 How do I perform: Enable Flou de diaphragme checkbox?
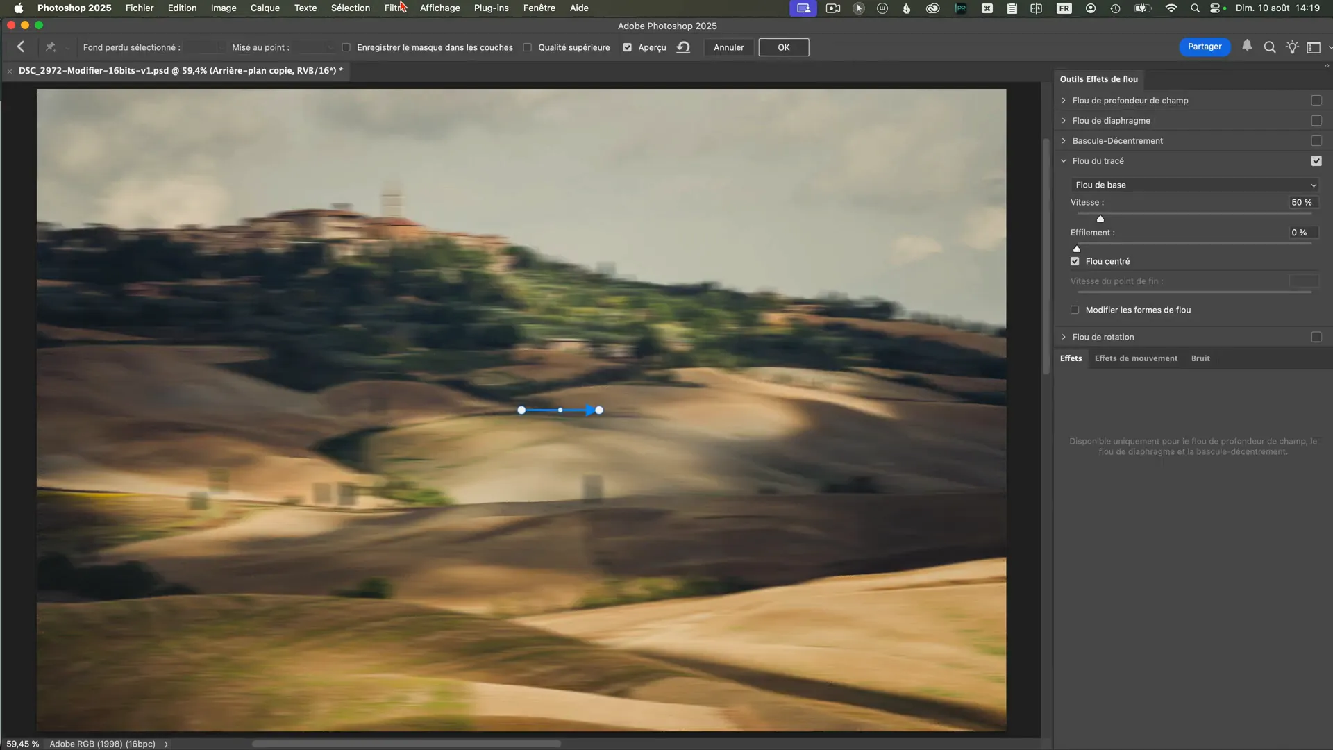click(1316, 120)
